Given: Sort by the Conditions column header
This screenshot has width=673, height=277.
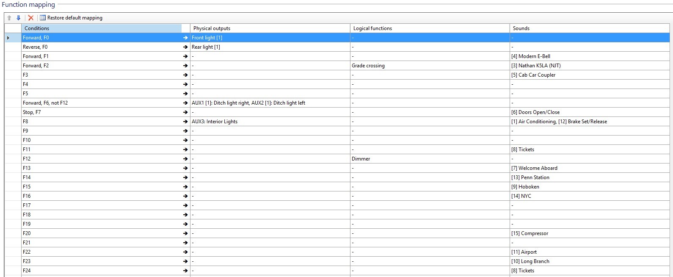Looking at the screenshot, I should click(x=102, y=28).
